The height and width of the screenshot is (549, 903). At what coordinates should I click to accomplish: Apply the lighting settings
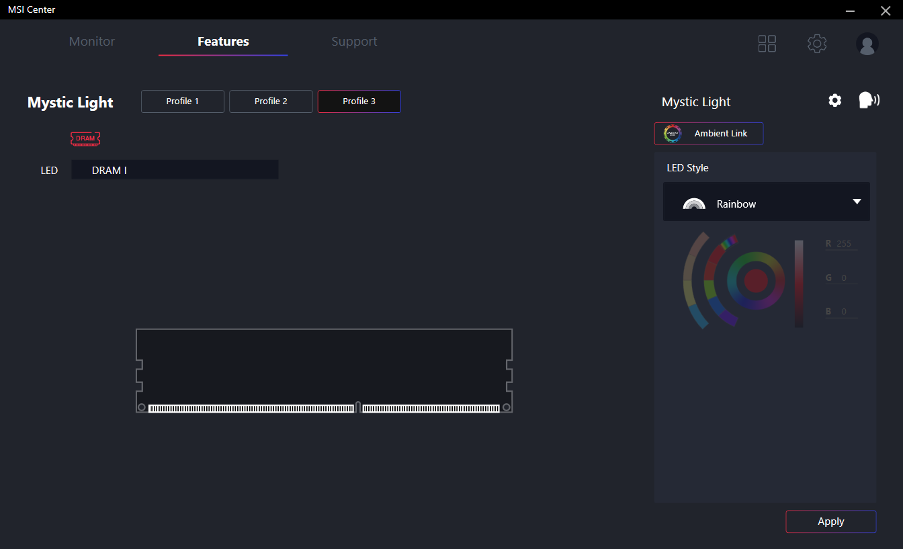[831, 521]
